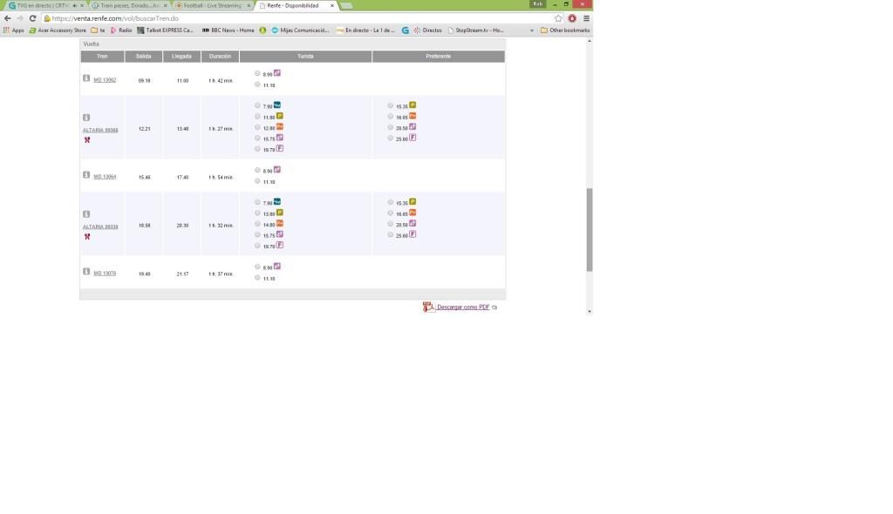Switch to the Train passes tab
Screen dimensions: 893x514
129,6
